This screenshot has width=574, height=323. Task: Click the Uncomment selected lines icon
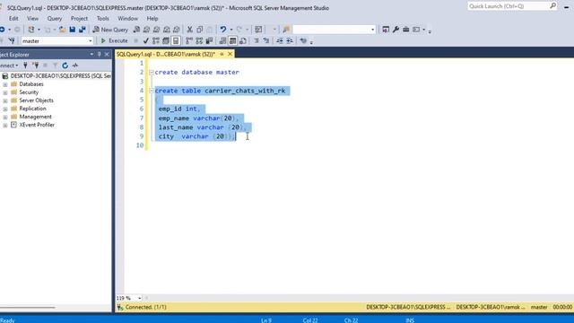point(266,40)
